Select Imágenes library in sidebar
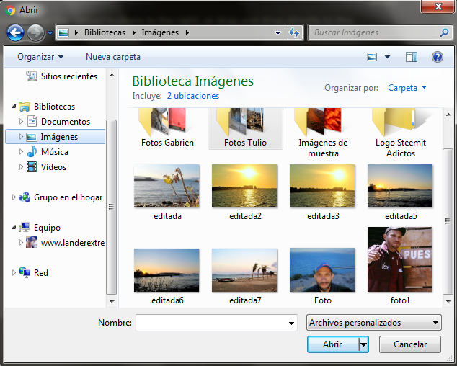457x366 pixels. click(56, 137)
